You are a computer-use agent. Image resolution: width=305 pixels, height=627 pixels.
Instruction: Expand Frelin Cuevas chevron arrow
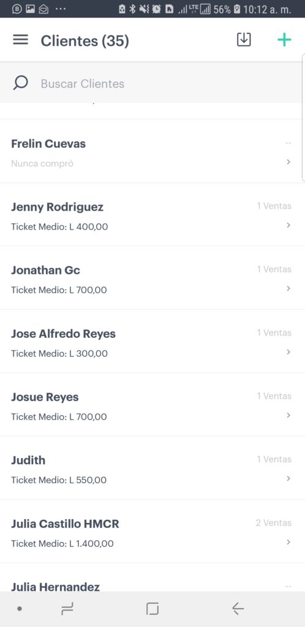288,162
